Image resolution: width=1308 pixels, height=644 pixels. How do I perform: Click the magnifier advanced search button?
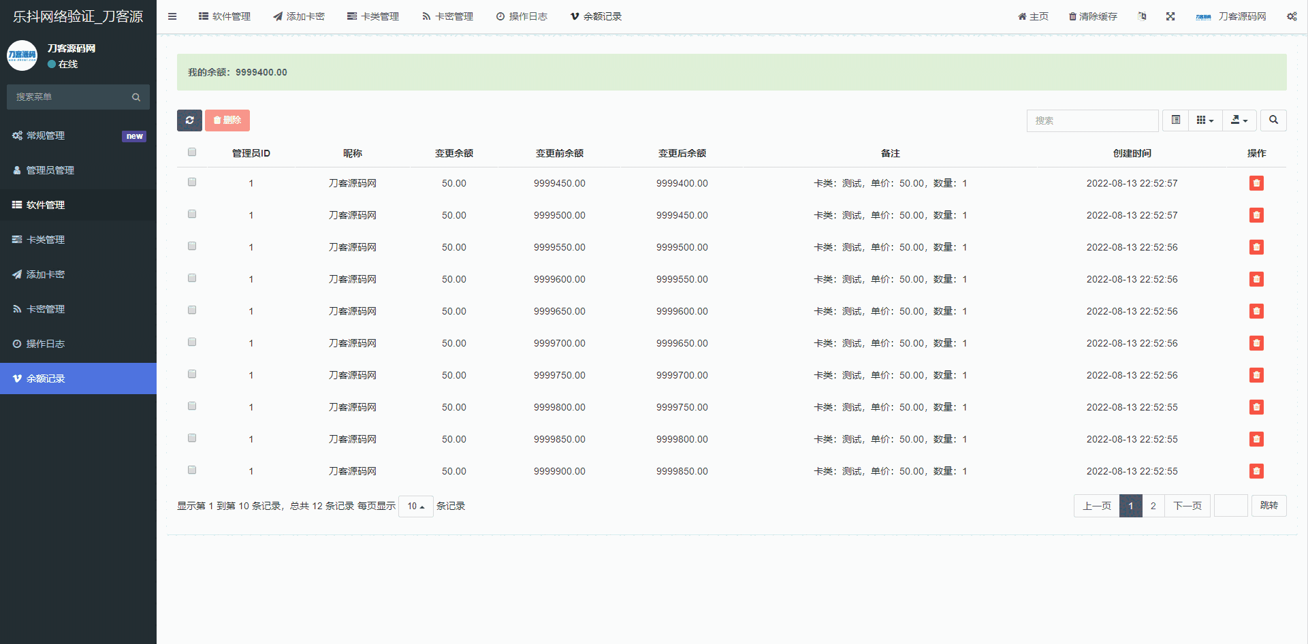pyautogui.click(x=1273, y=120)
